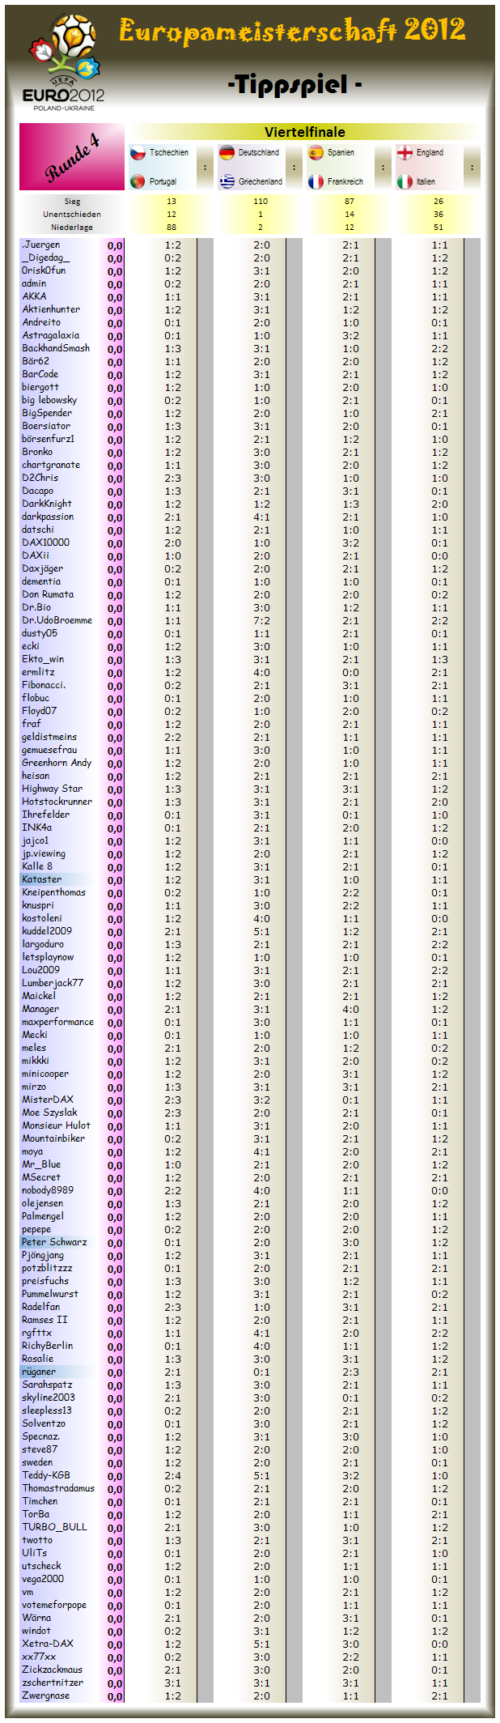Open the user Peter Schwarz

click(x=53, y=1242)
